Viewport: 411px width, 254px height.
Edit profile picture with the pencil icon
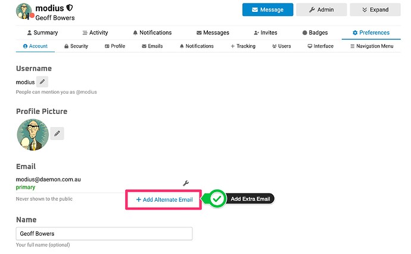[x=57, y=134]
